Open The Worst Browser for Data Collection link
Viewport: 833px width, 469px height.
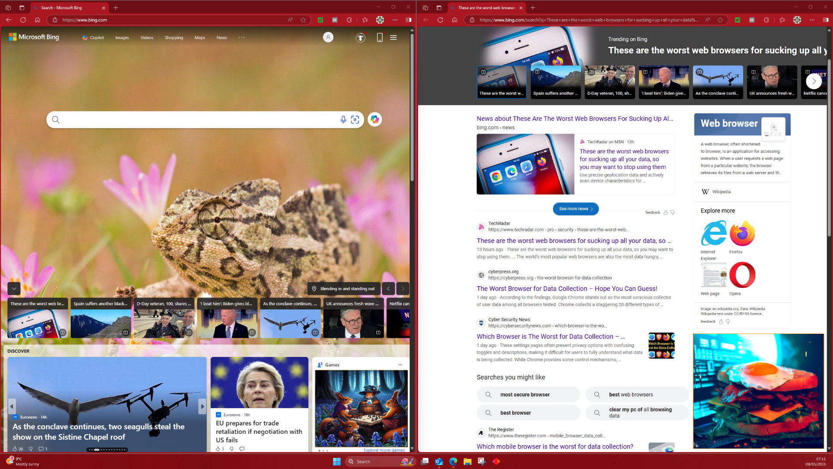coord(566,289)
